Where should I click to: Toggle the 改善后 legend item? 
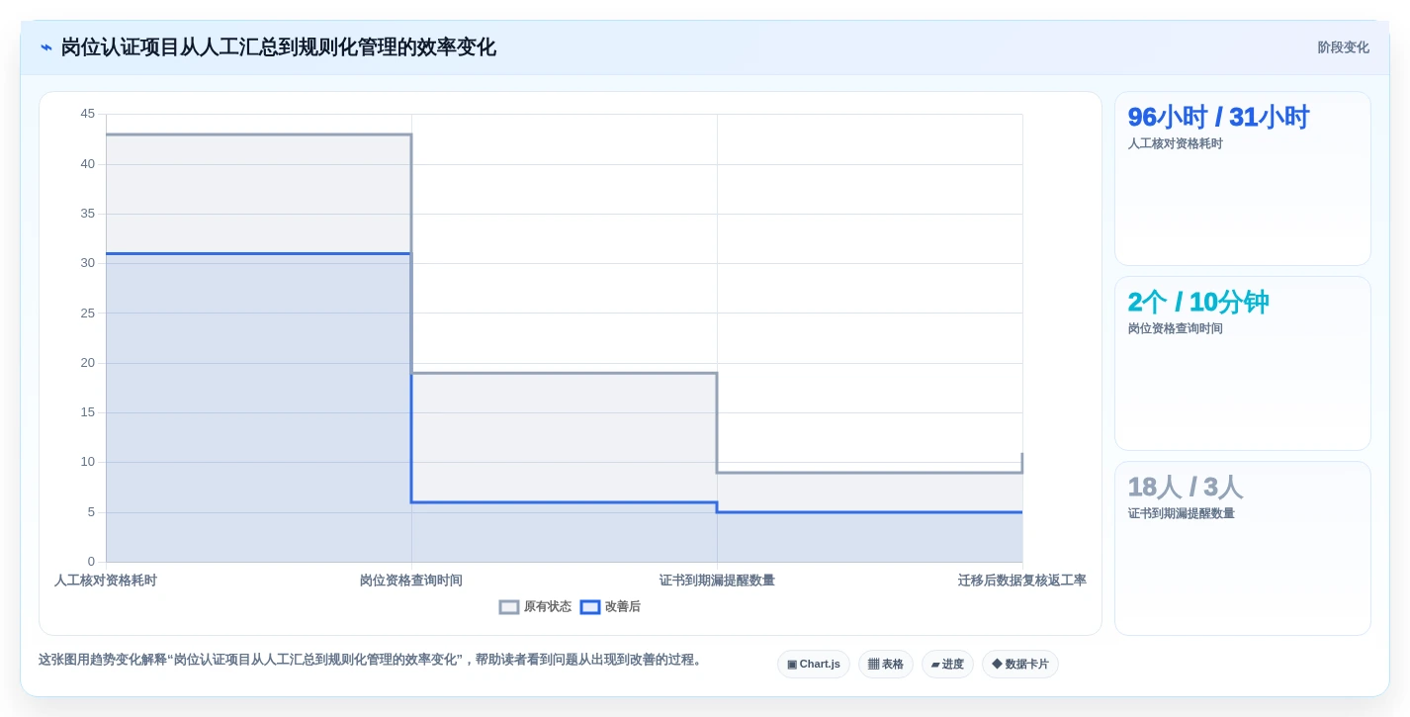pos(610,607)
